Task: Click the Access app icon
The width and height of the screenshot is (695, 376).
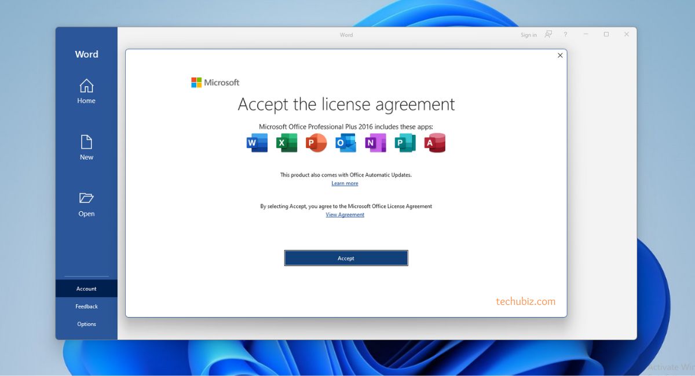Action: pyautogui.click(x=434, y=143)
